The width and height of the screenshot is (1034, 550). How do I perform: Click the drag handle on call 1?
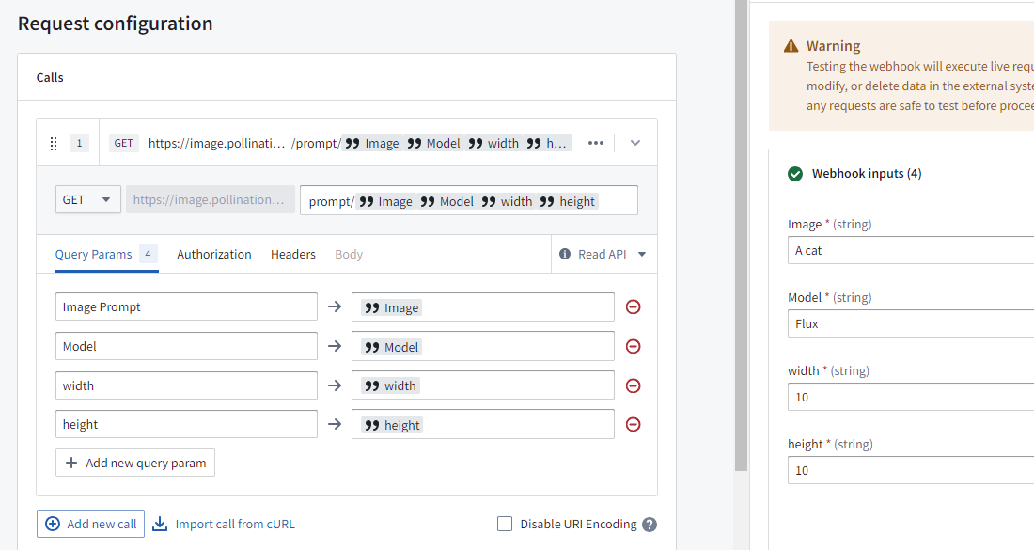(x=54, y=144)
